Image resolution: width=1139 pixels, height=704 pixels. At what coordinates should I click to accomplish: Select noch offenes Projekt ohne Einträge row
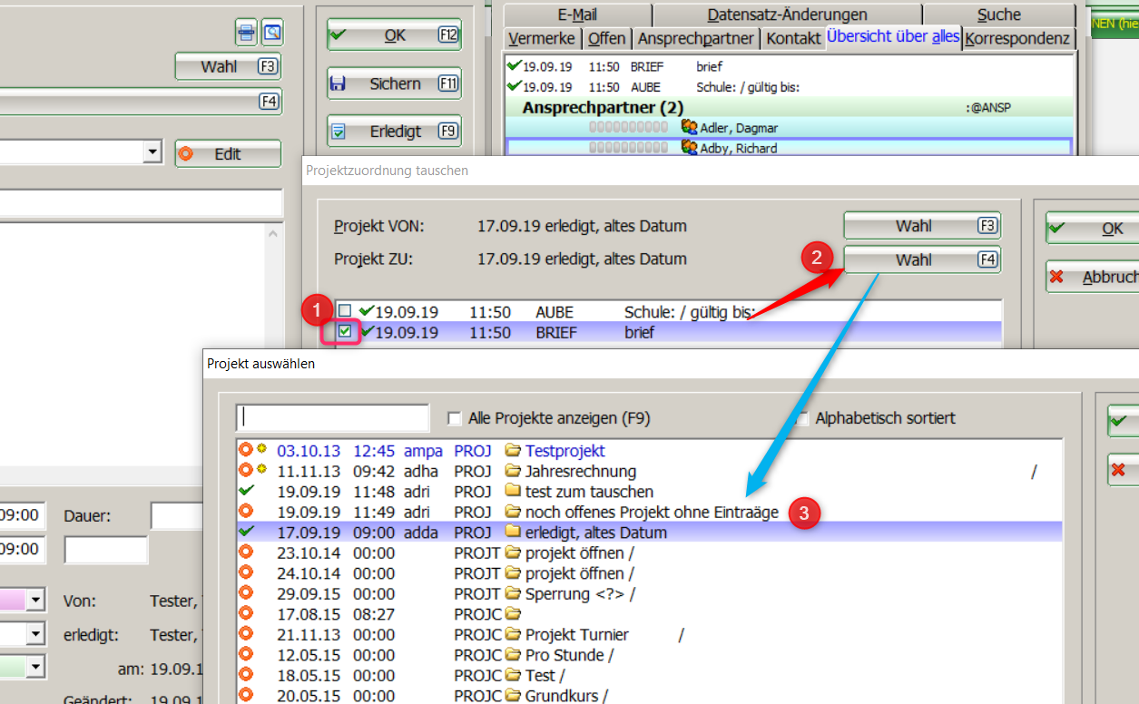[651, 513]
